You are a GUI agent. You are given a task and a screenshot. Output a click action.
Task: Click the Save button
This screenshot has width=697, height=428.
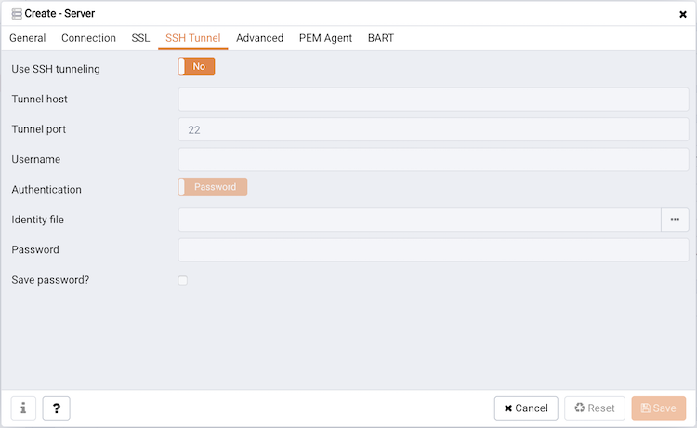(658, 408)
